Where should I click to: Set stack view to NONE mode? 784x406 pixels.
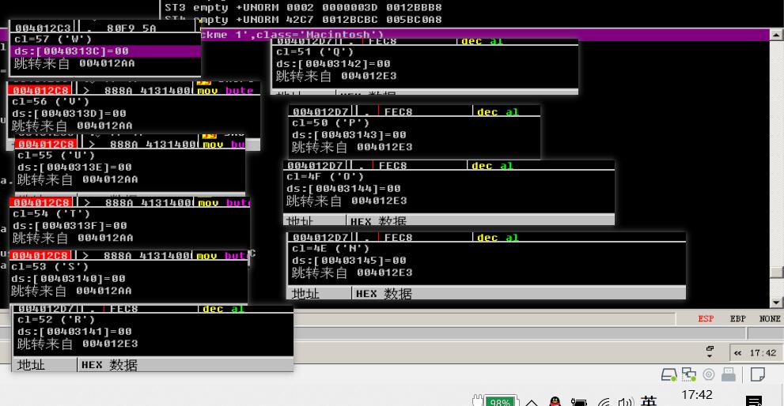[769, 318]
